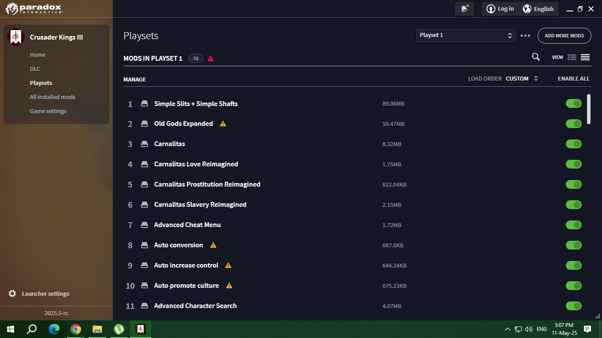Screen dimensions: 602x338
Task: Click the red playset error warning icon
Action: tap(211, 59)
